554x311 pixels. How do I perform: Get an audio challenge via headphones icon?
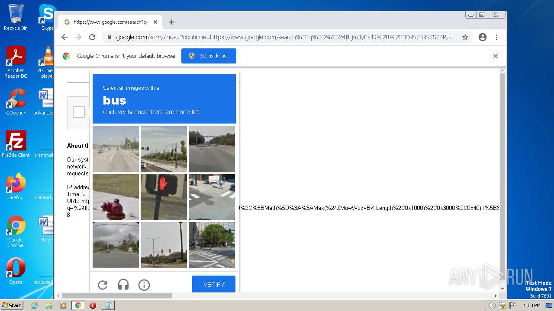pyautogui.click(x=123, y=285)
